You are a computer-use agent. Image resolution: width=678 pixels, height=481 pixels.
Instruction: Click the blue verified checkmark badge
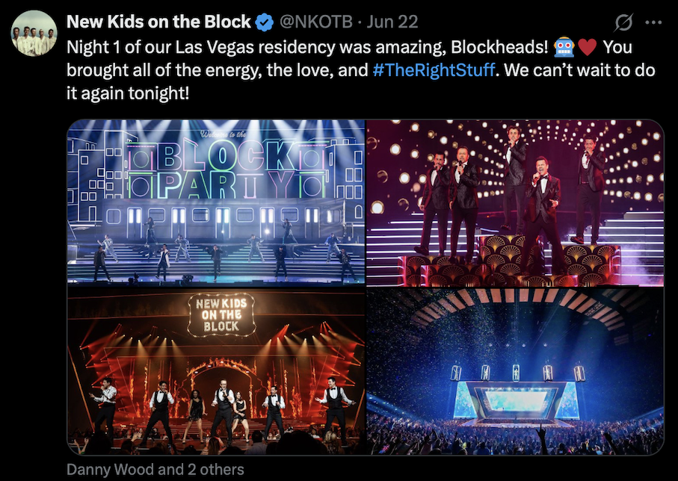[x=264, y=22]
